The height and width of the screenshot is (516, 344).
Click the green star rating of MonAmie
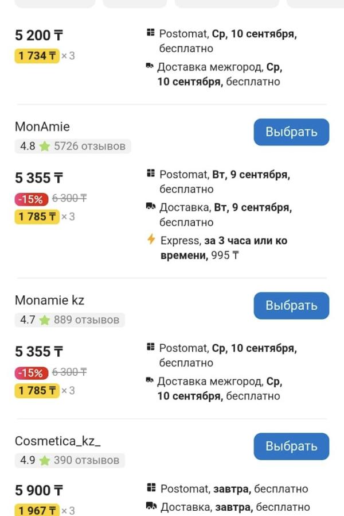44,146
